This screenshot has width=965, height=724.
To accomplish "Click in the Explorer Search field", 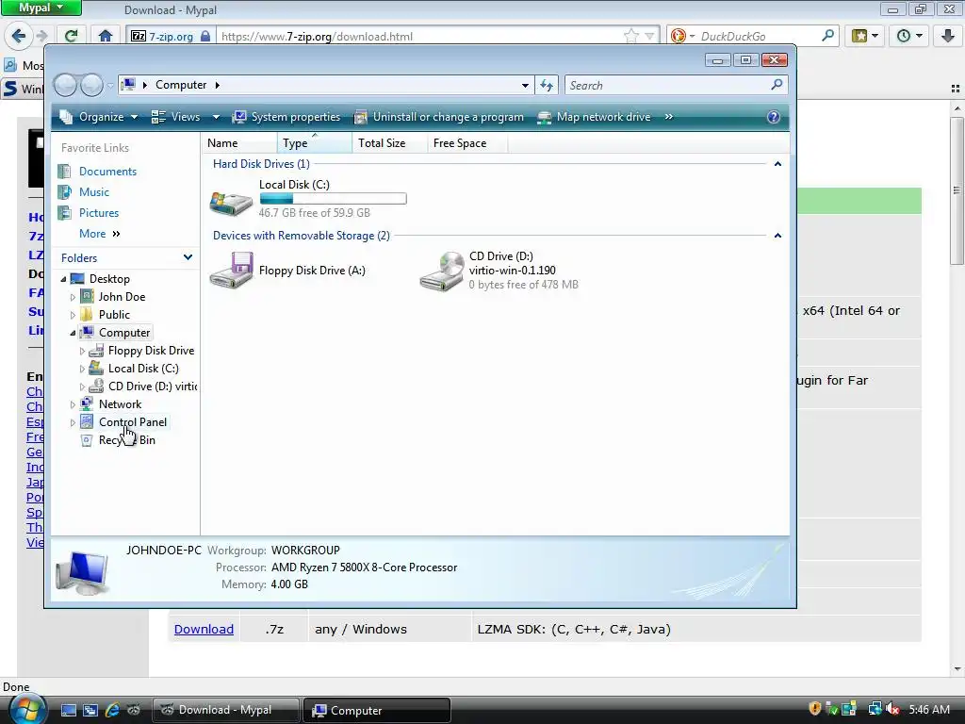I will click(668, 85).
